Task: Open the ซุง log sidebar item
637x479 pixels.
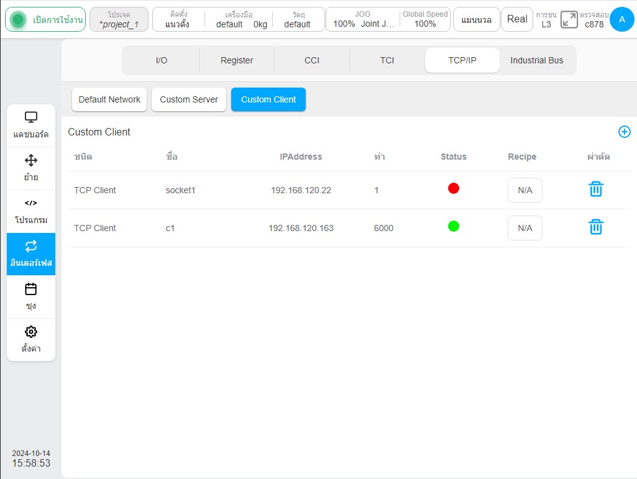Action: [31, 297]
